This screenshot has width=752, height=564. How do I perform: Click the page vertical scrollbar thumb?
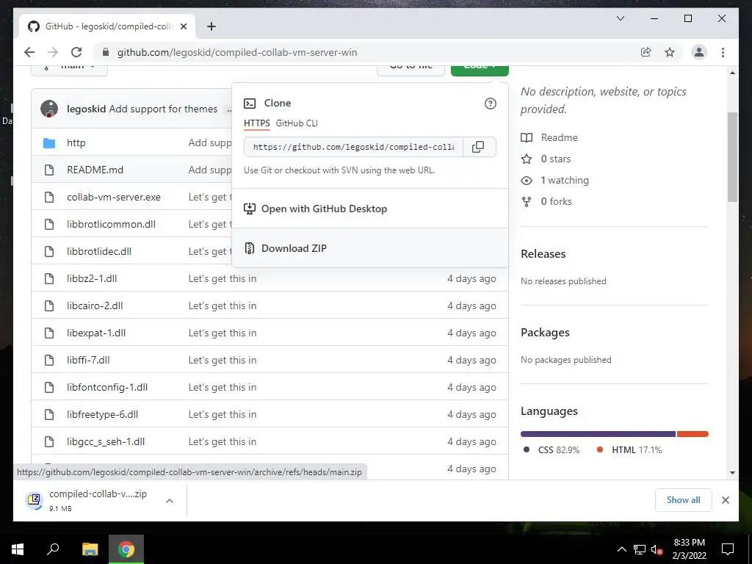pyautogui.click(x=732, y=157)
